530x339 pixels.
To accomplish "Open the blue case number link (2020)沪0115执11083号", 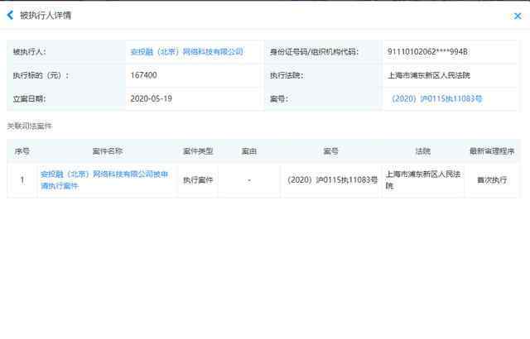I will pos(436,99).
